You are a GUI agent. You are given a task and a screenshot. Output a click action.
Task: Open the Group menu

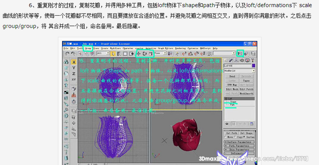[88, 48]
